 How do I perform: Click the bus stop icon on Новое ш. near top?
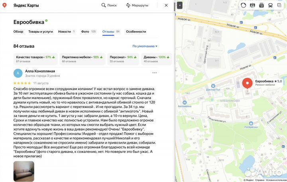coord(241,22)
